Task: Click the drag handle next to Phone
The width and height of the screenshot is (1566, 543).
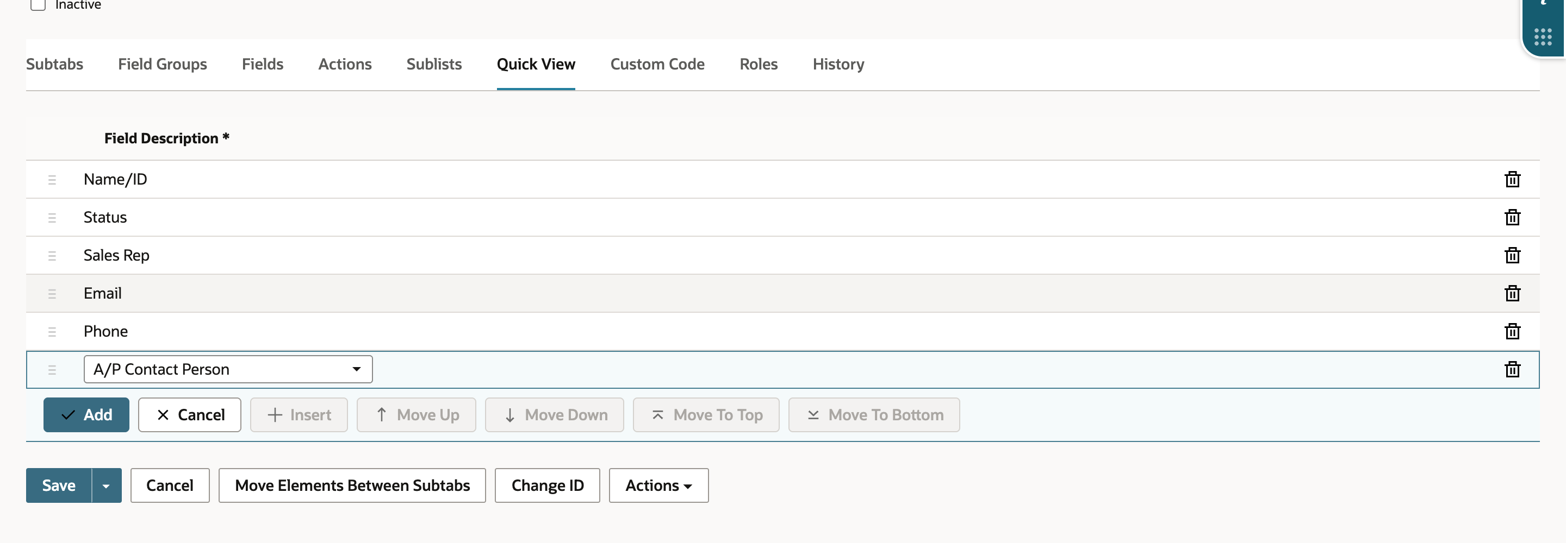Action: click(x=52, y=332)
